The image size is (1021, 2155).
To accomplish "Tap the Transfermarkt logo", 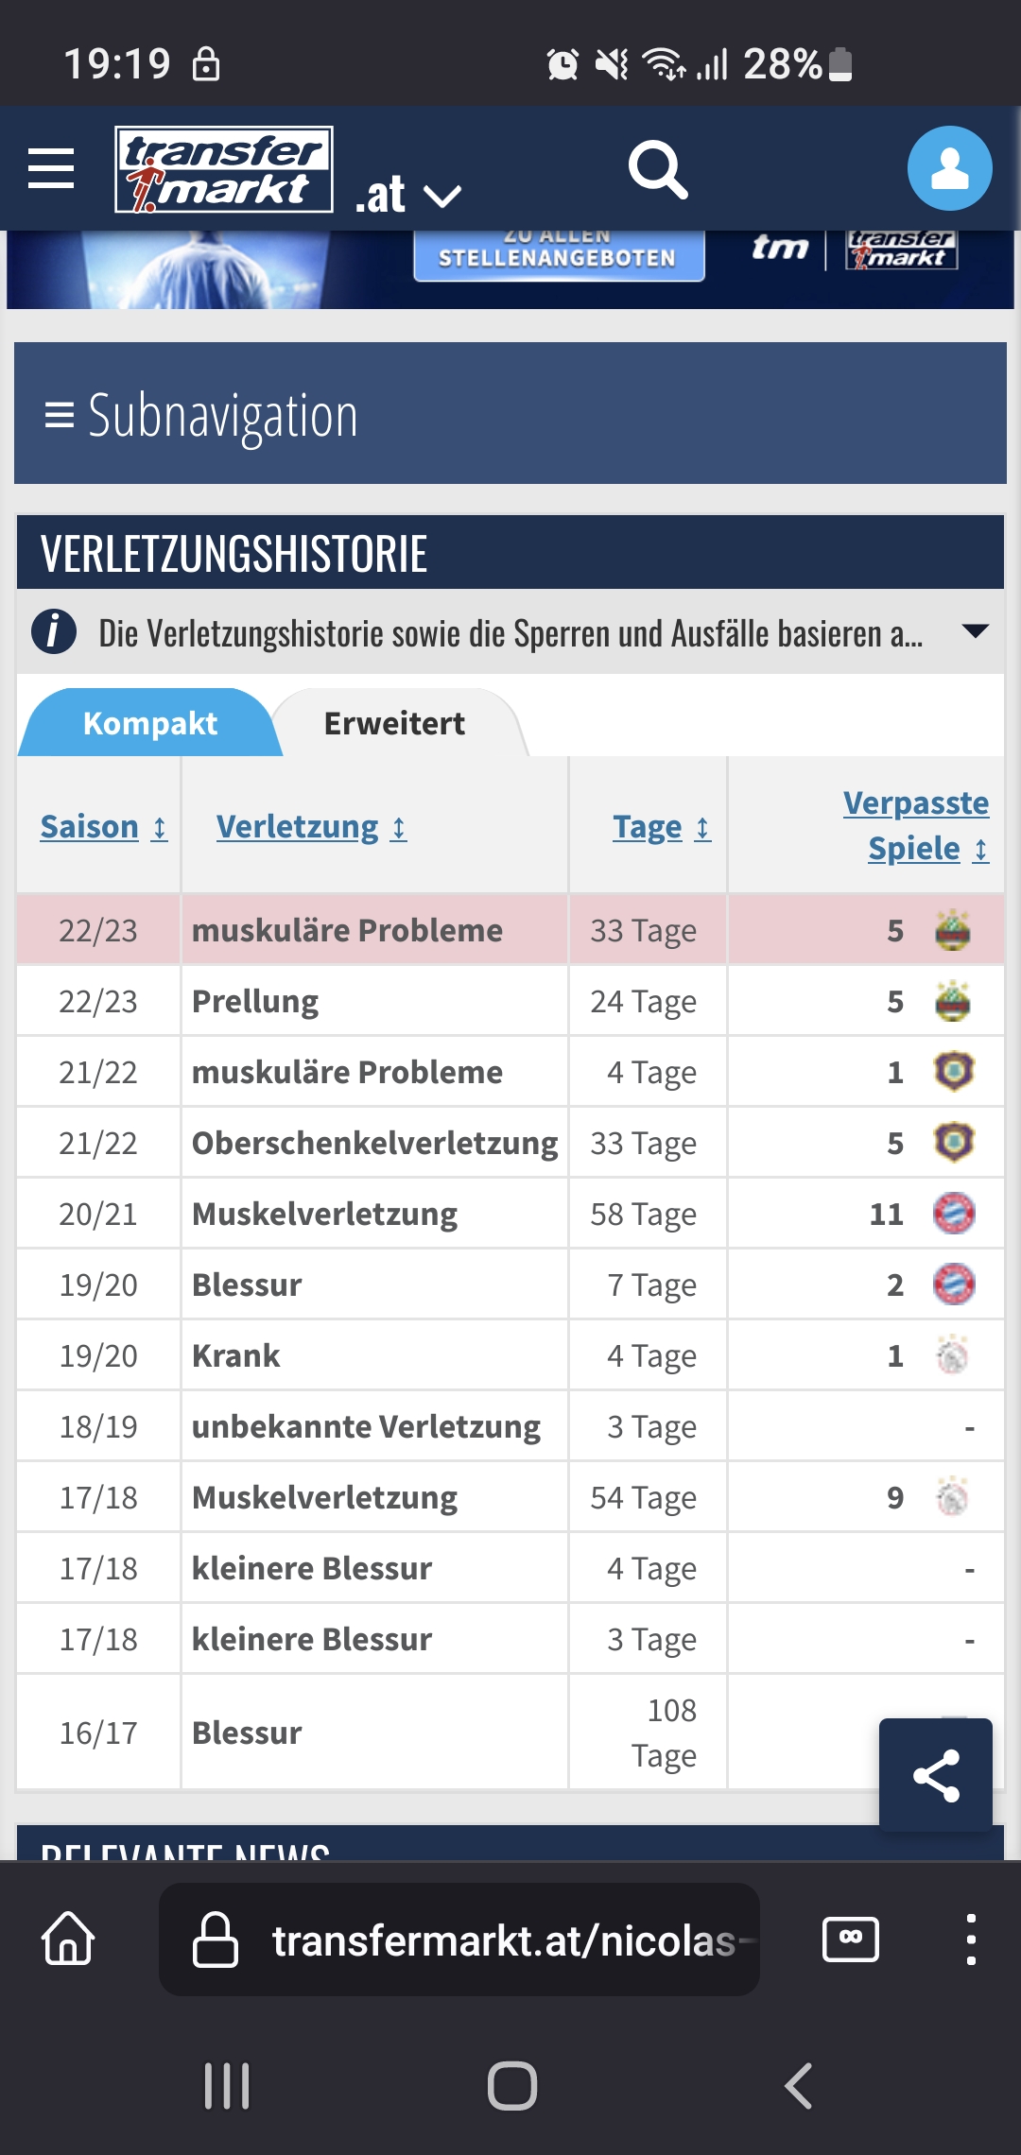I will (224, 169).
